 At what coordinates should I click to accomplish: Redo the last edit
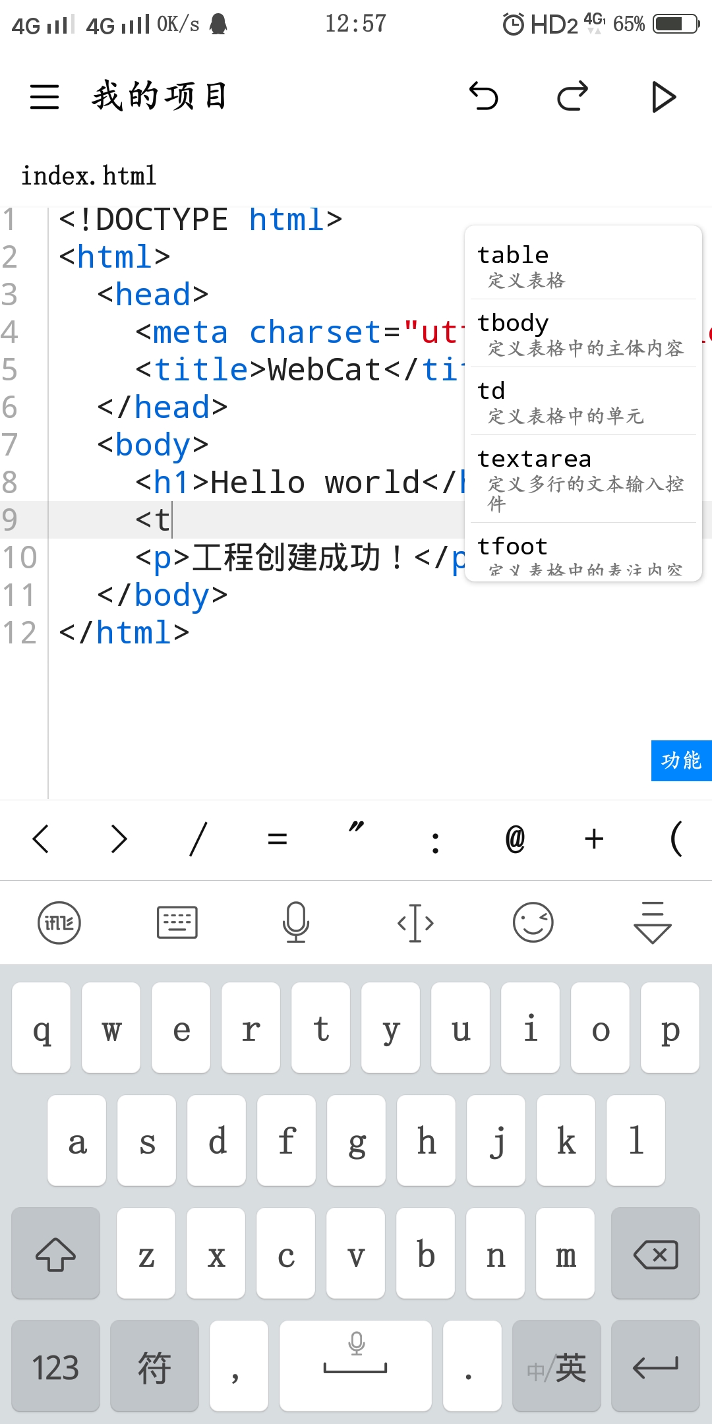point(572,97)
